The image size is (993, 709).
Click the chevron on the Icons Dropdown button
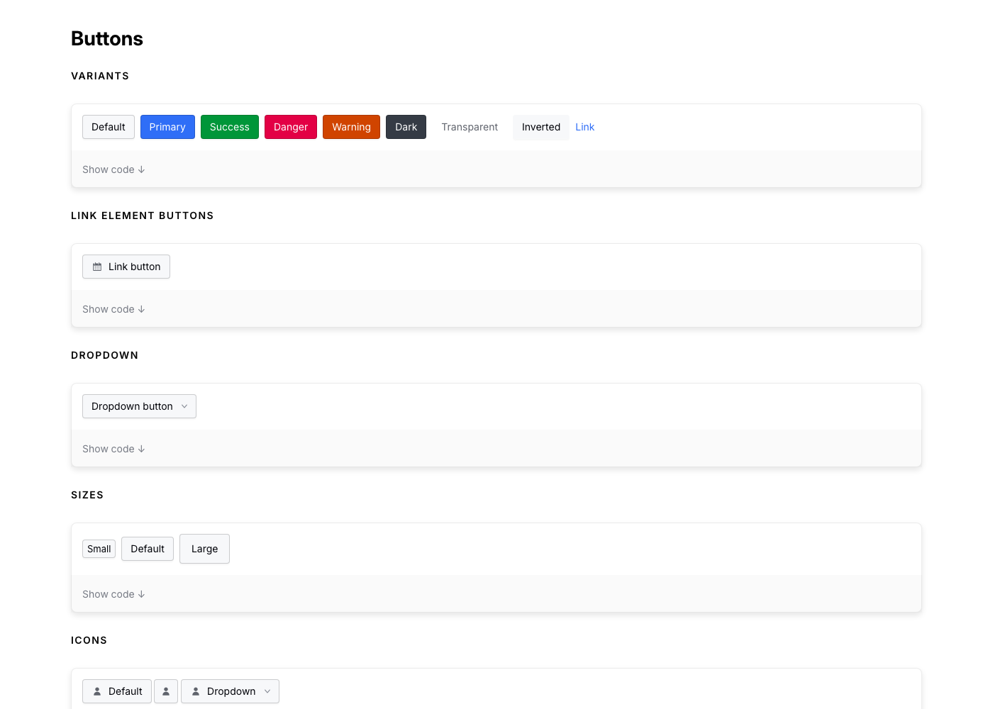pyautogui.click(x=267, y=691)
